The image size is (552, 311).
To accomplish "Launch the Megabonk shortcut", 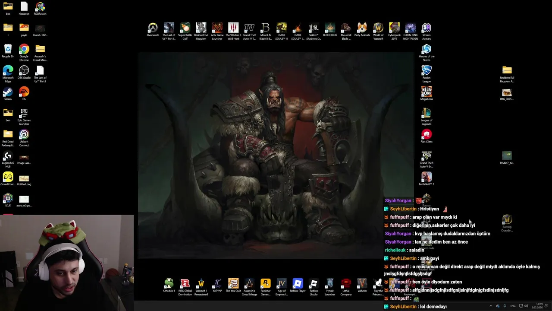I will (x=427, y=93).
